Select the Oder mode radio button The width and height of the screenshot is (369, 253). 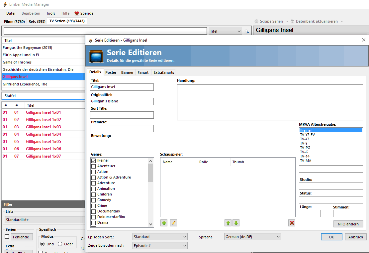60,244
